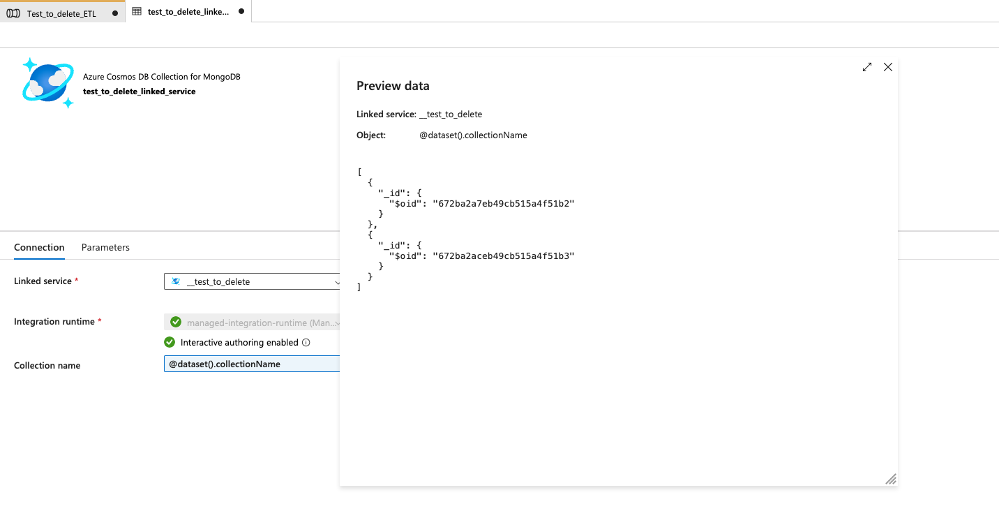The width and height of the screenshot is (999, 511).
Task: Click the 'Azure Cosmos DB Collection for MongoDB' label
Action: [162, 77]
